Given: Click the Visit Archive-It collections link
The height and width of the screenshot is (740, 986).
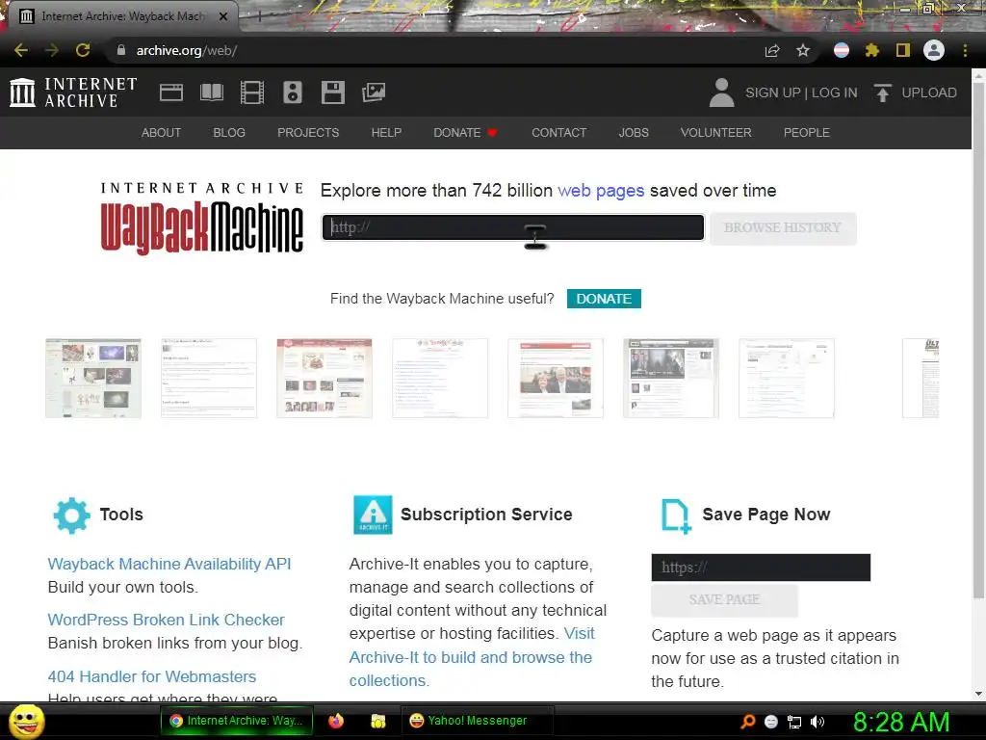Looking at the screenshot, I should coord(472,657).
